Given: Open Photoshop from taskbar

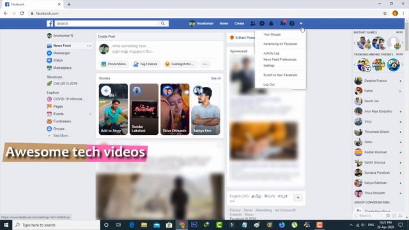Looking at the screenshot, I should pyautogui.click(x=194, y=225).
